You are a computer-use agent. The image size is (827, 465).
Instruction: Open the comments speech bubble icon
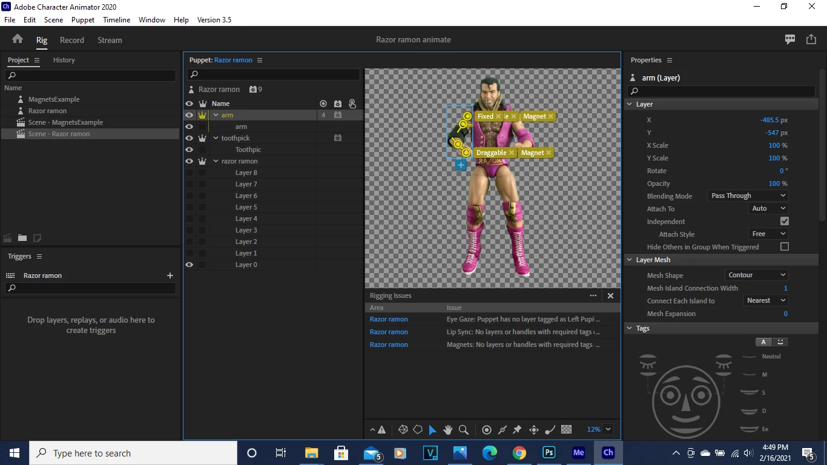[790, 39]
